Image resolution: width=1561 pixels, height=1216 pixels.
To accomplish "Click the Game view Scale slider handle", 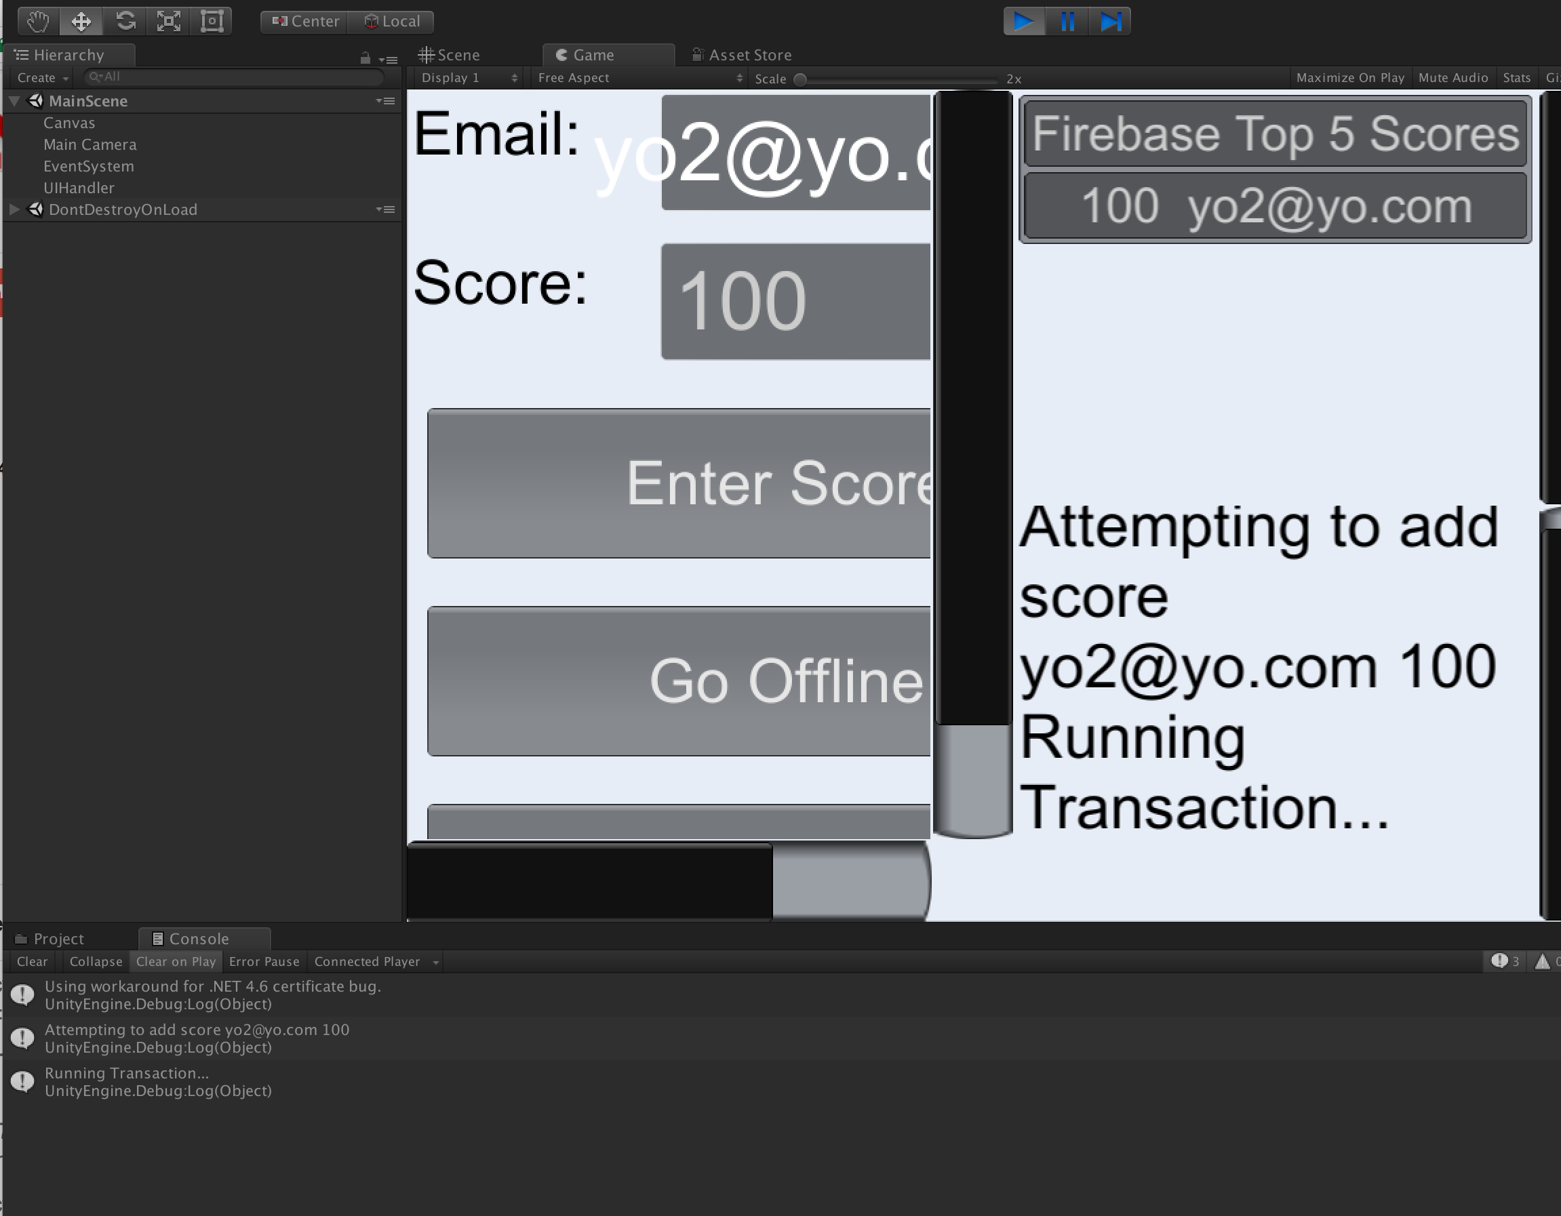I will [801, 79].
